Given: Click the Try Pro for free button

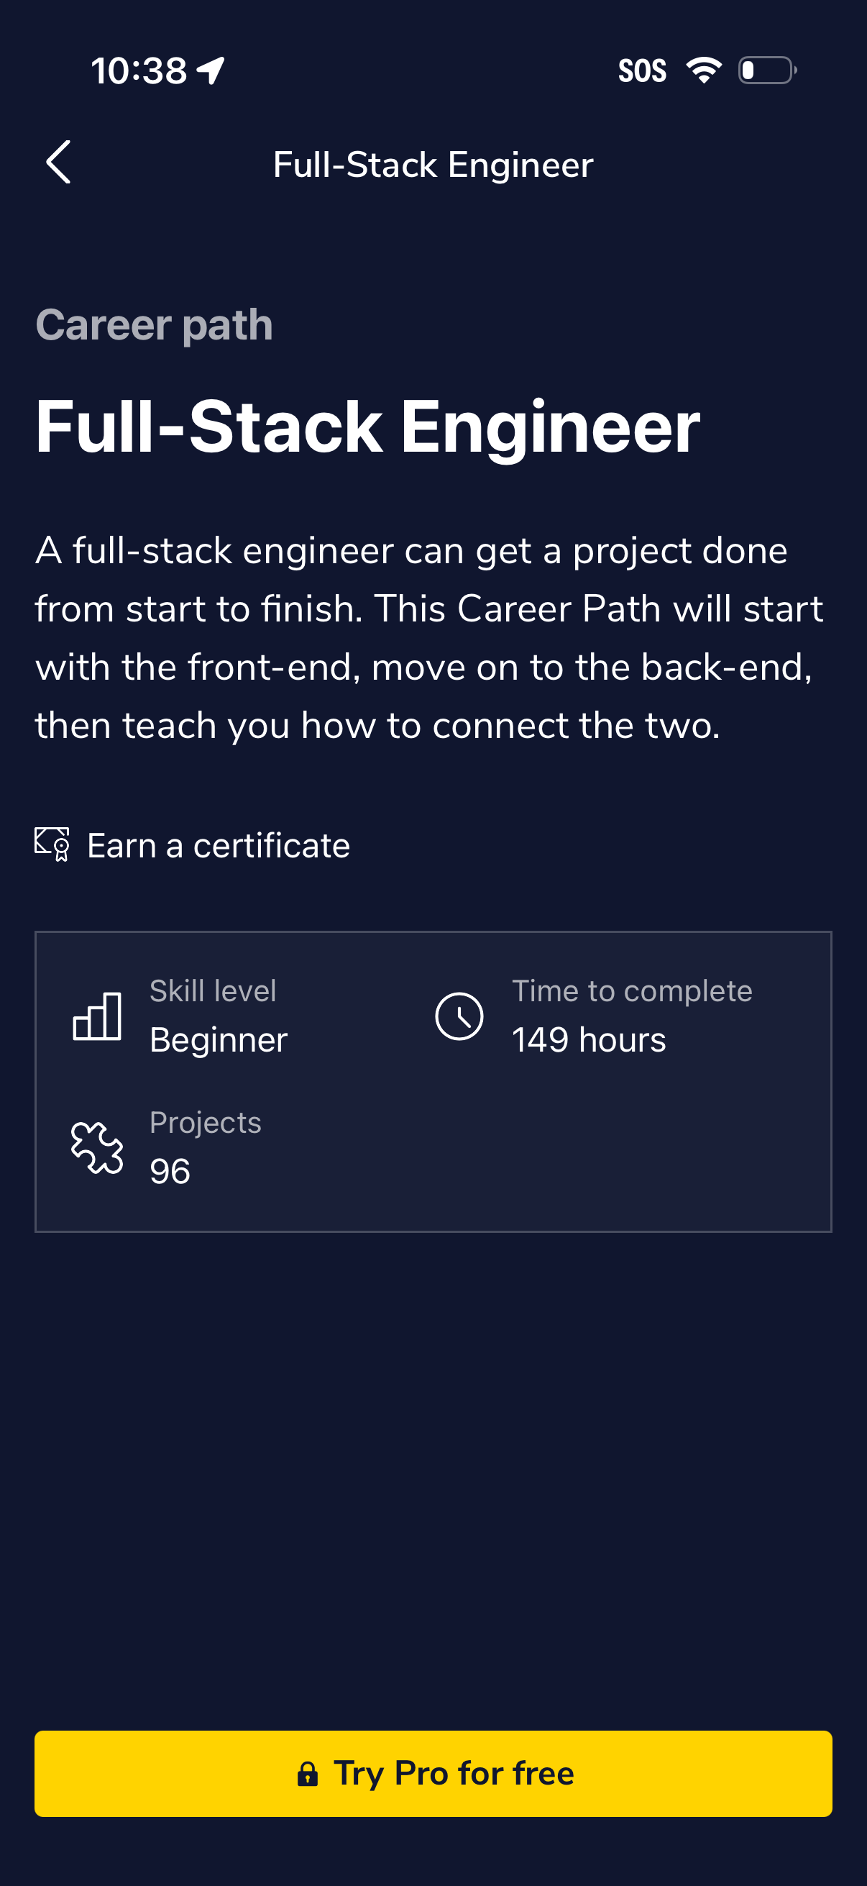Looking at the screenshot, I should (x=433, y=1772).
